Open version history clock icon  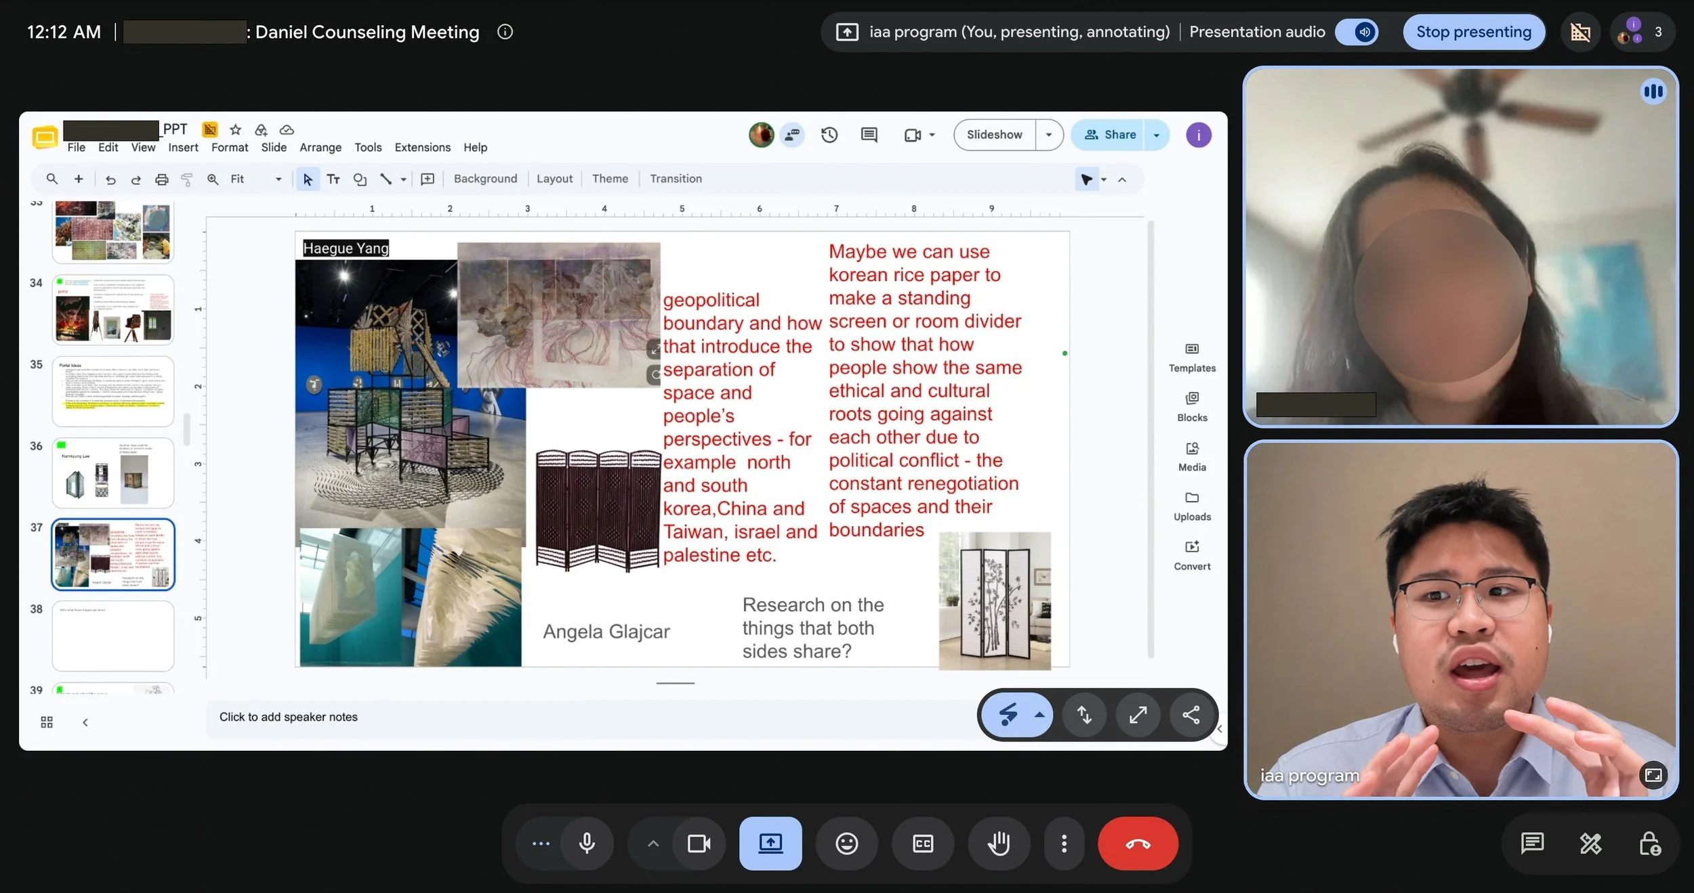[829, 135]
